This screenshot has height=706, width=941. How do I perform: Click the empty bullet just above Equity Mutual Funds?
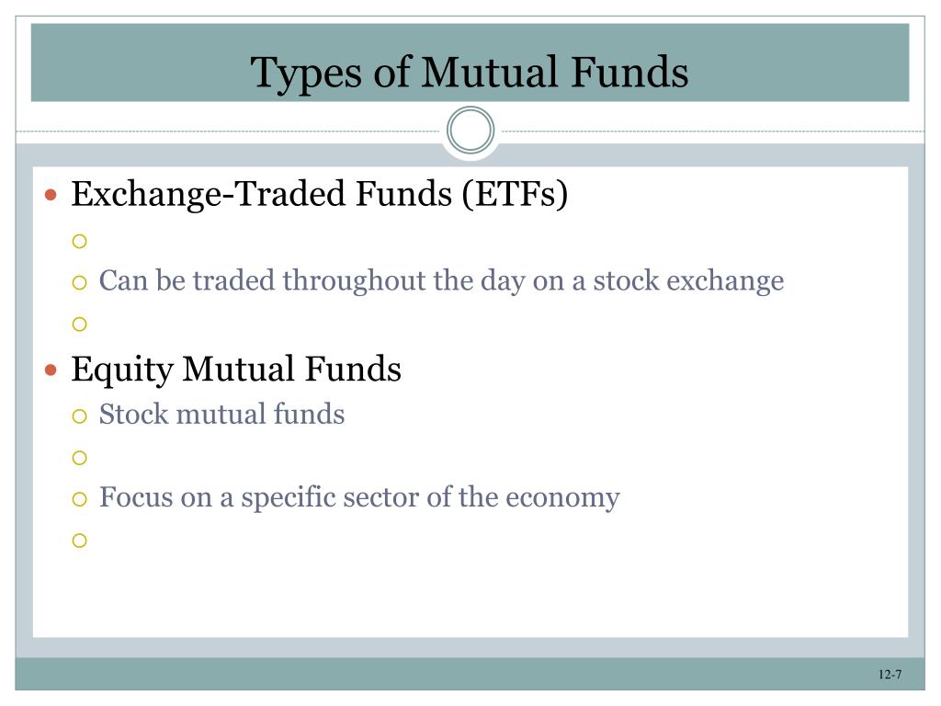(x=79, y=325)
